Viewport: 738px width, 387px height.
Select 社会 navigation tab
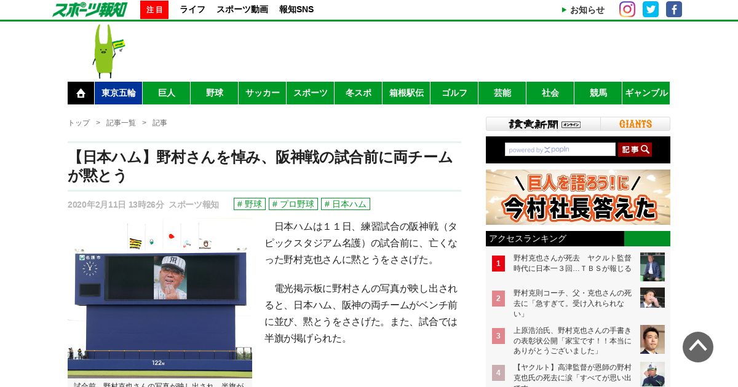coord(550,93)
